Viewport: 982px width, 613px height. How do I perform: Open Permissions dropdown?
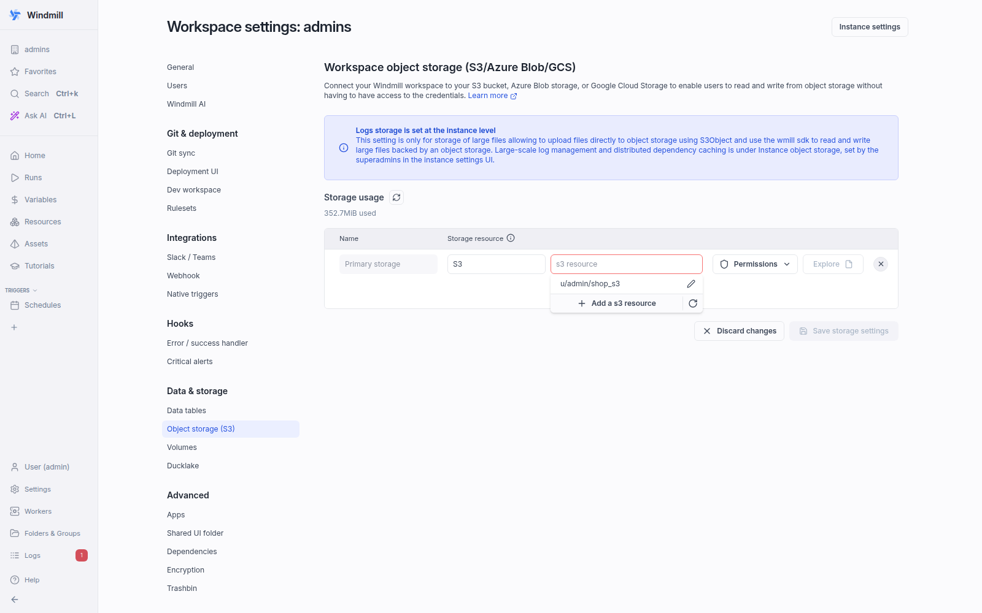point(755,264)
